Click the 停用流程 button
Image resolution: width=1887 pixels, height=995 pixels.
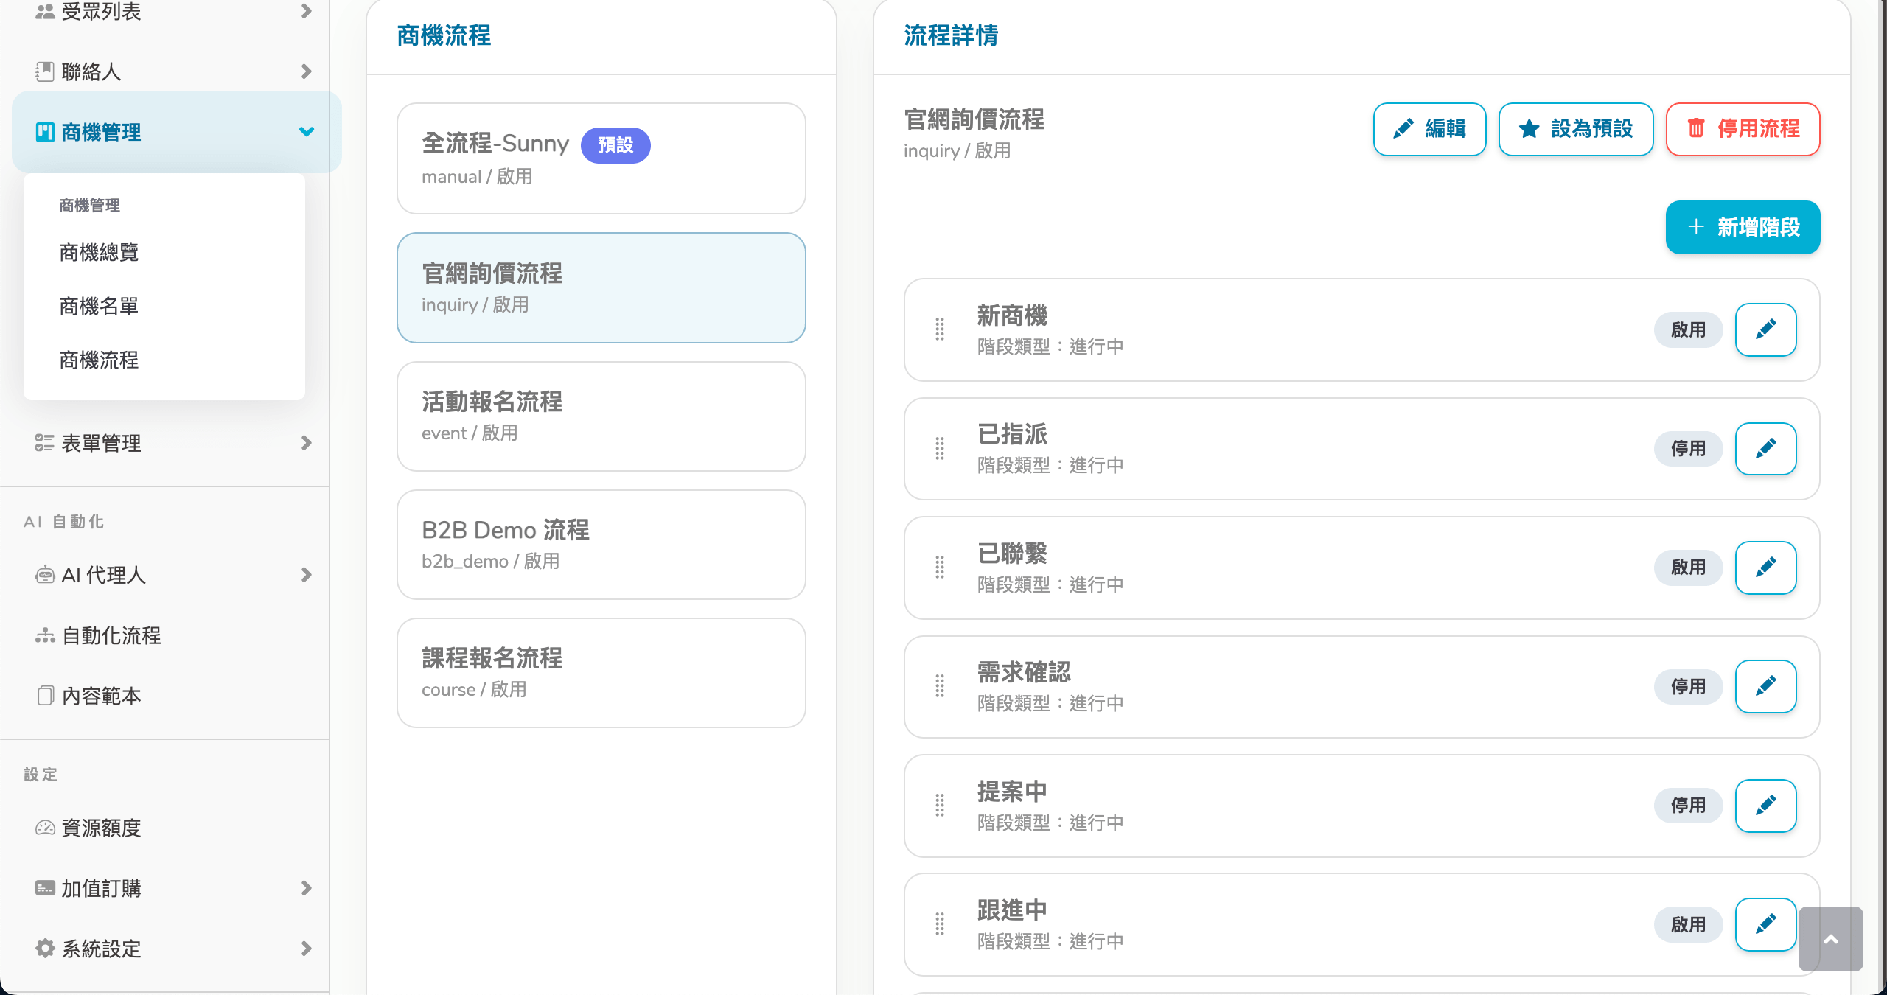tap(1743, 129)
